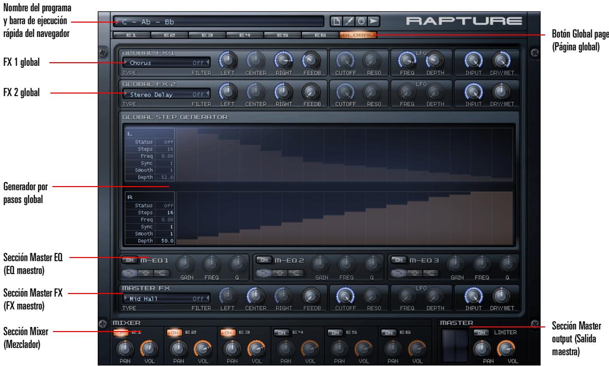
Task: Click the blank page icon in top toolbar
Action: pyautogui.click(x=337, y=22)
